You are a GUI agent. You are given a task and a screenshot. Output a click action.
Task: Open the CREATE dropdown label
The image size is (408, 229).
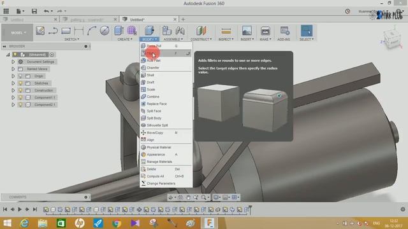pos(125,39)
